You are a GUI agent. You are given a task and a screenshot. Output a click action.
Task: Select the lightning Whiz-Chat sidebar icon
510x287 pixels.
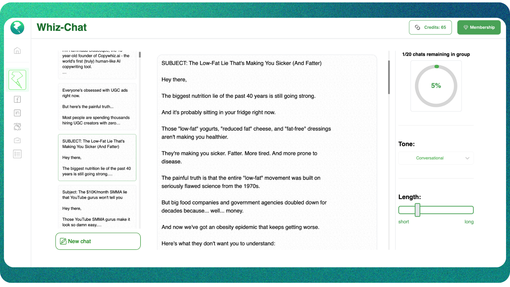click(17, 80)
